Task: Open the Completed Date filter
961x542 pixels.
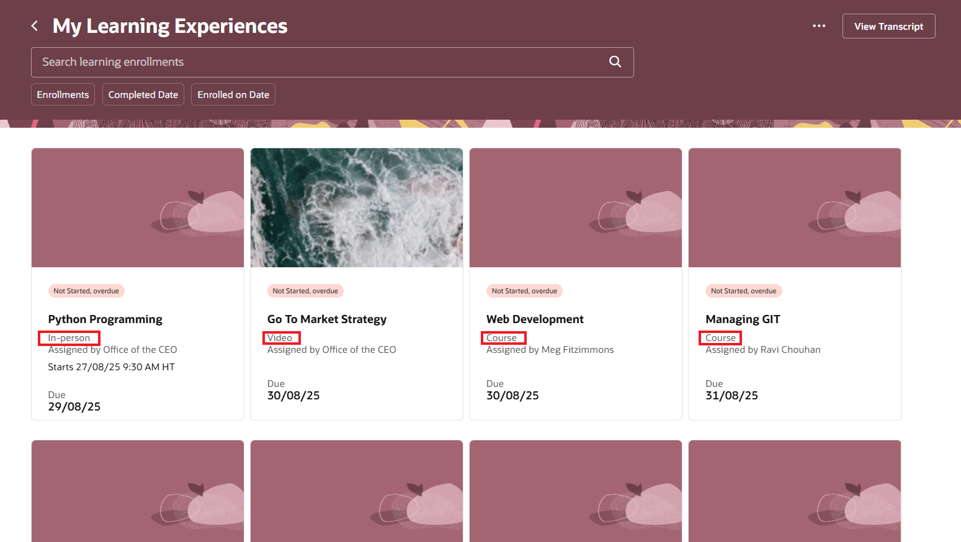Action: pyautogui.click(x=143, y=94)
